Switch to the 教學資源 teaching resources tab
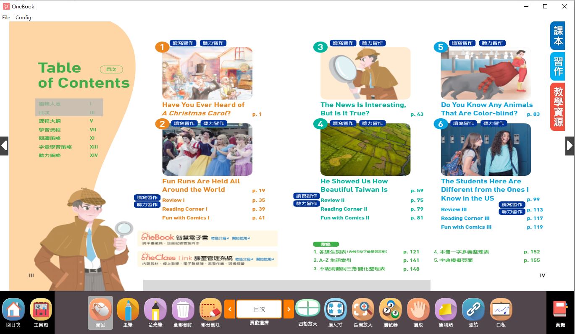Screen dimensions: 575x334 (558, 107)
